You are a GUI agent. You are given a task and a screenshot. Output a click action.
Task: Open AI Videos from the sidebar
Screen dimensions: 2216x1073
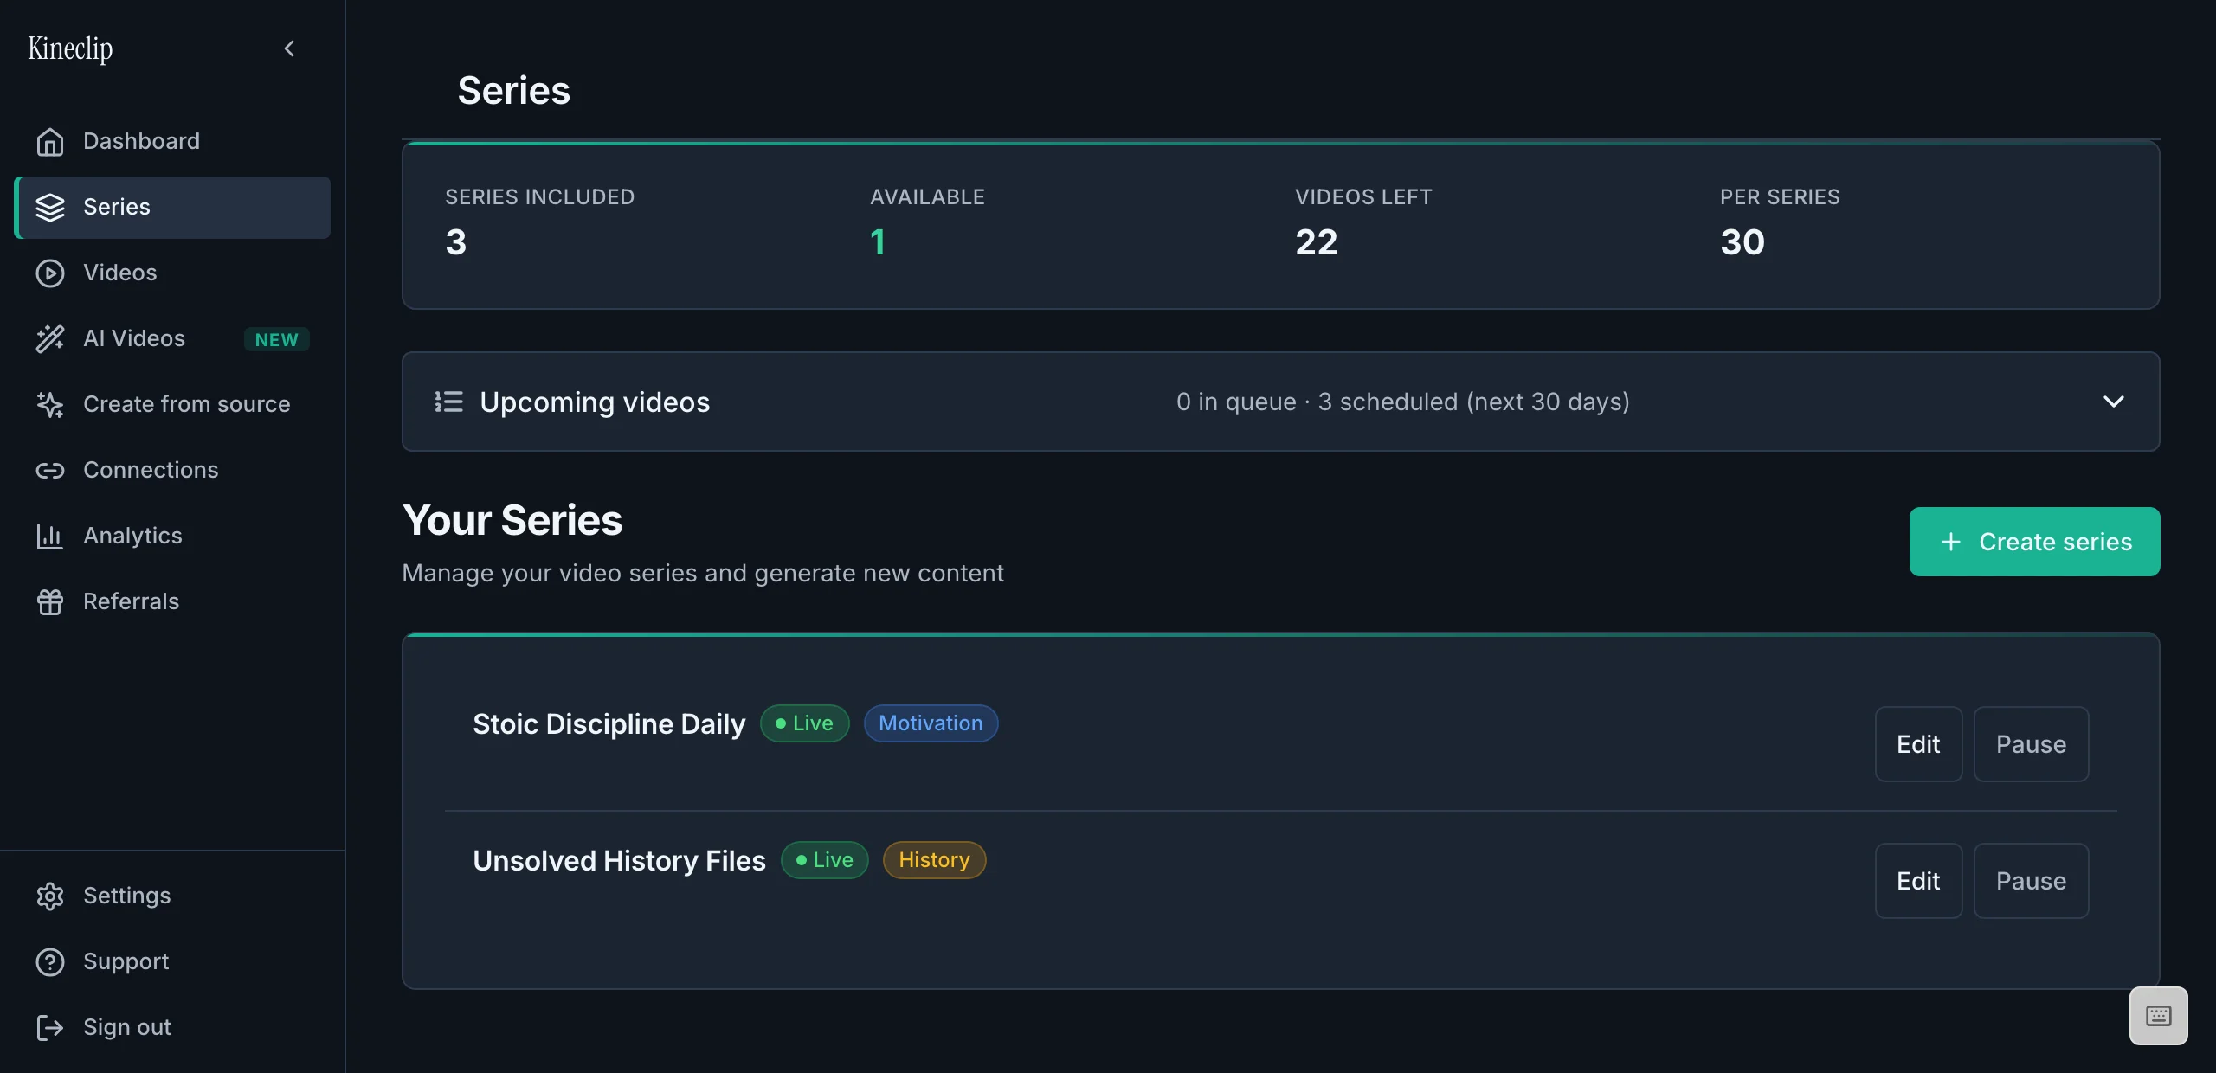172,338
